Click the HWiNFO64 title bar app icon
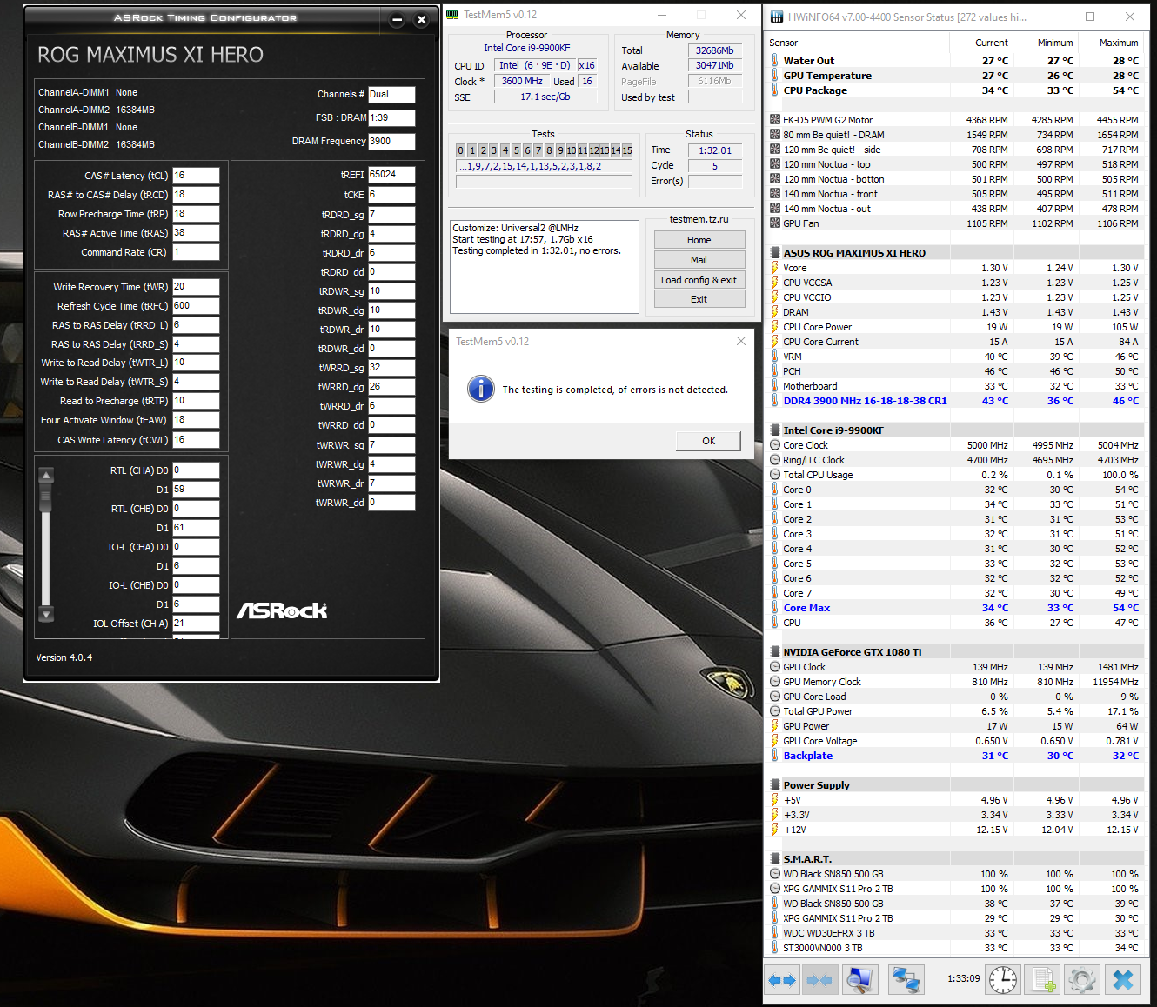The height and width of the screenshot is (1007, 1157). click(776, 17)
